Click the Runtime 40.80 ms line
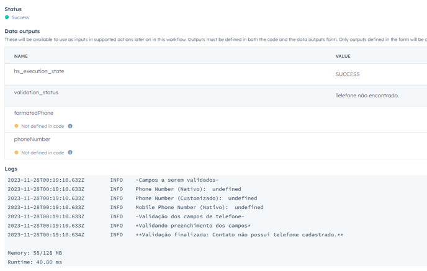Image resolution: width=427 pixels, height=271 pixels. (x=35, y=262)
